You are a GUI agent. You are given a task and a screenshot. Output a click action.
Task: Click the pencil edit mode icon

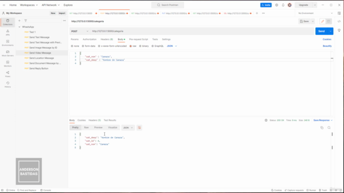point(322,21)
